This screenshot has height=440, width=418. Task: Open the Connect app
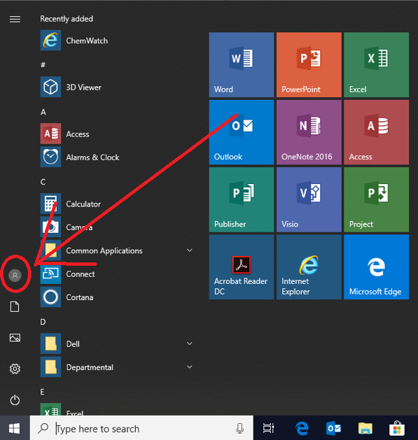pyautogui.click(x=118, y=274)
